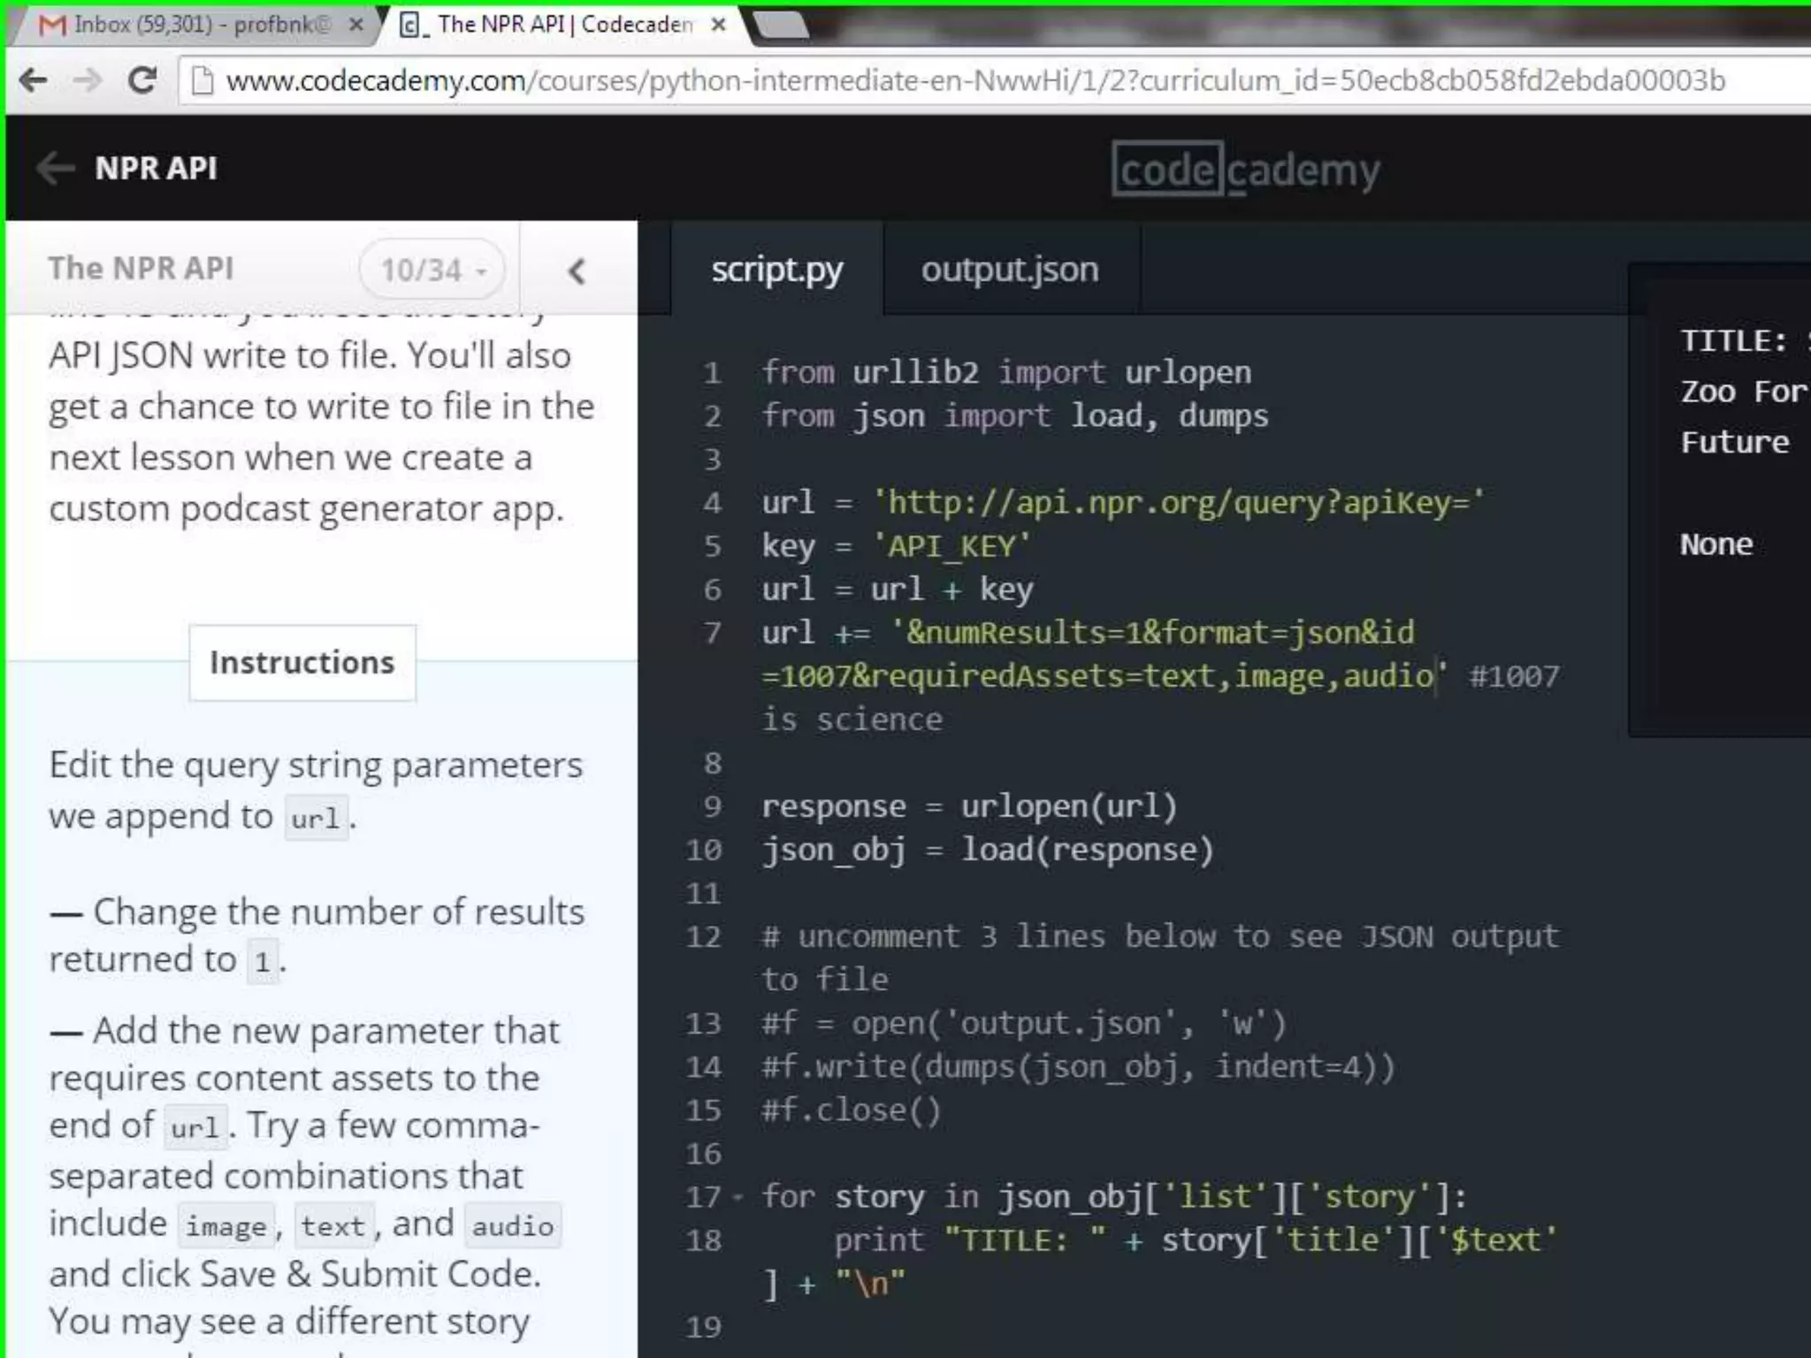Click line 6 url = url + key

(898, 589)
